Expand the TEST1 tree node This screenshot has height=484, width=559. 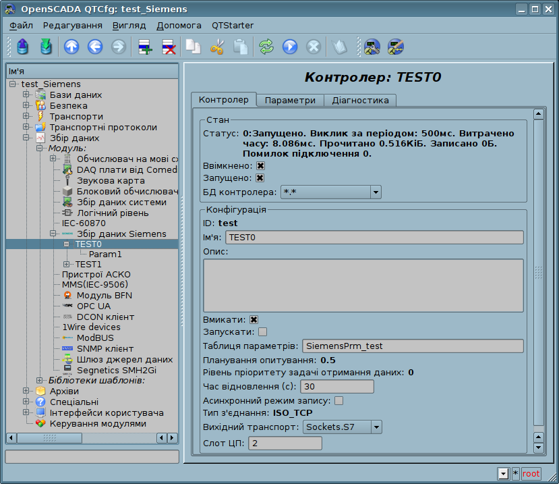pos(66,264)
